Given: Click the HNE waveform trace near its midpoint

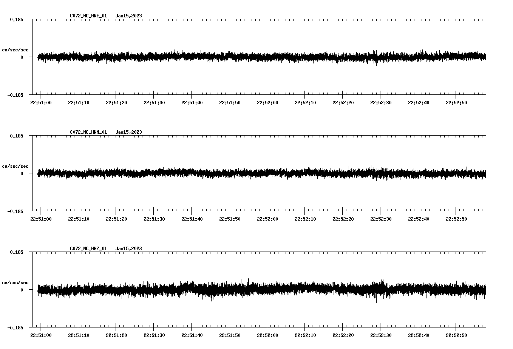Looking at the screenshot, I should 261,57.
